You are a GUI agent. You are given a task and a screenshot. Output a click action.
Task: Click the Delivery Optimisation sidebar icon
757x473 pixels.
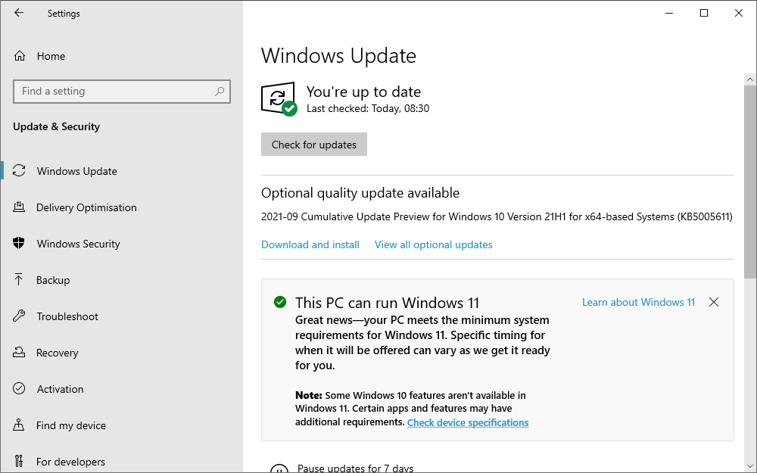20,207
